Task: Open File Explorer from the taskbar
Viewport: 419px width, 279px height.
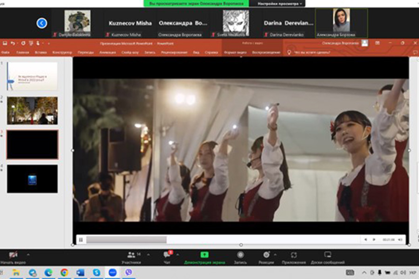Action: pyautogui.click(x=16, y=272)
